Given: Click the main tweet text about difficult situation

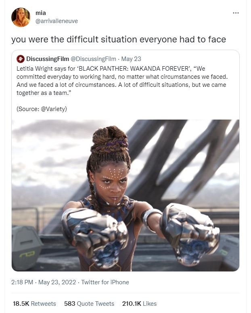Looking at the screenshot, I should 119,39.
